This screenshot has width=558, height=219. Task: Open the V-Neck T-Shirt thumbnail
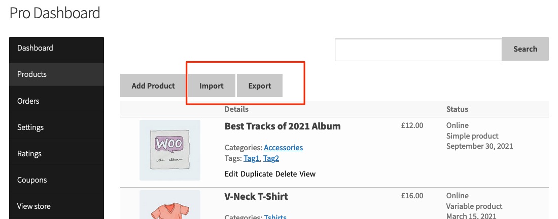(170, 205)
